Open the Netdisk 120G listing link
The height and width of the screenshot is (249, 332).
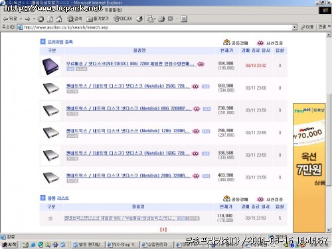pos(128,131)
